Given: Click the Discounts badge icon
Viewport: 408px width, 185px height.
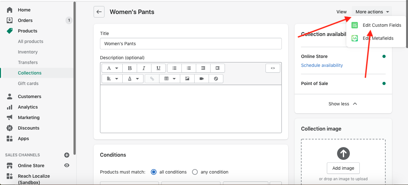Looking at the screenshot, I should pos(10,128).
